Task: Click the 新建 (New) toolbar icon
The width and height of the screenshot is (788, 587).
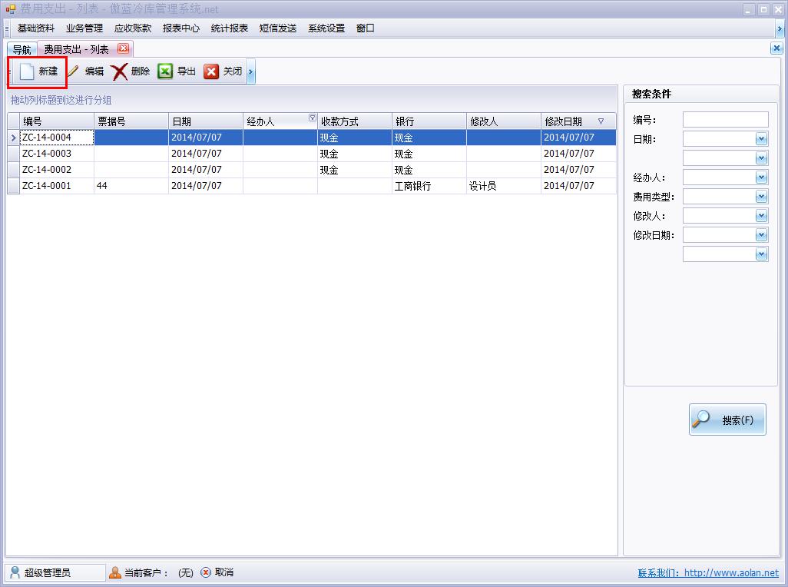Action: coord(28,71)
